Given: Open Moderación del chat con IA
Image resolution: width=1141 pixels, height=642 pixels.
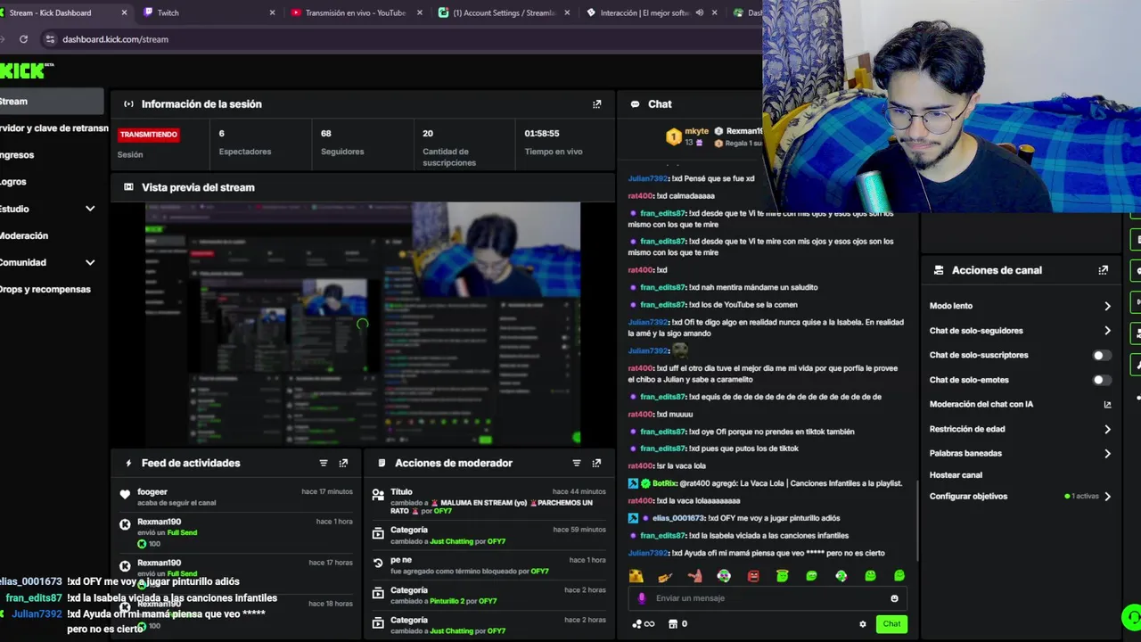Looking at the screenshot, I should tap(1020, 404).
